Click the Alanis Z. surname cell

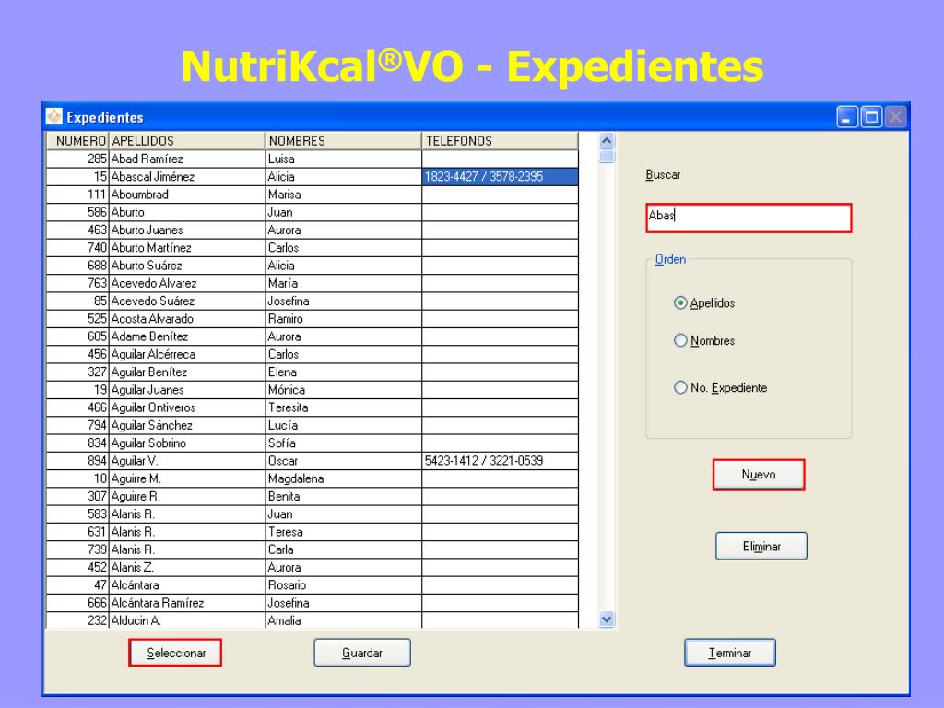[x=187, y=567]
